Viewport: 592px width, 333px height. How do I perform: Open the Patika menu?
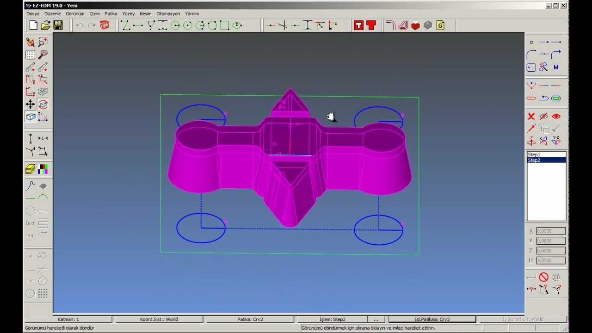[x=111, y=14]
